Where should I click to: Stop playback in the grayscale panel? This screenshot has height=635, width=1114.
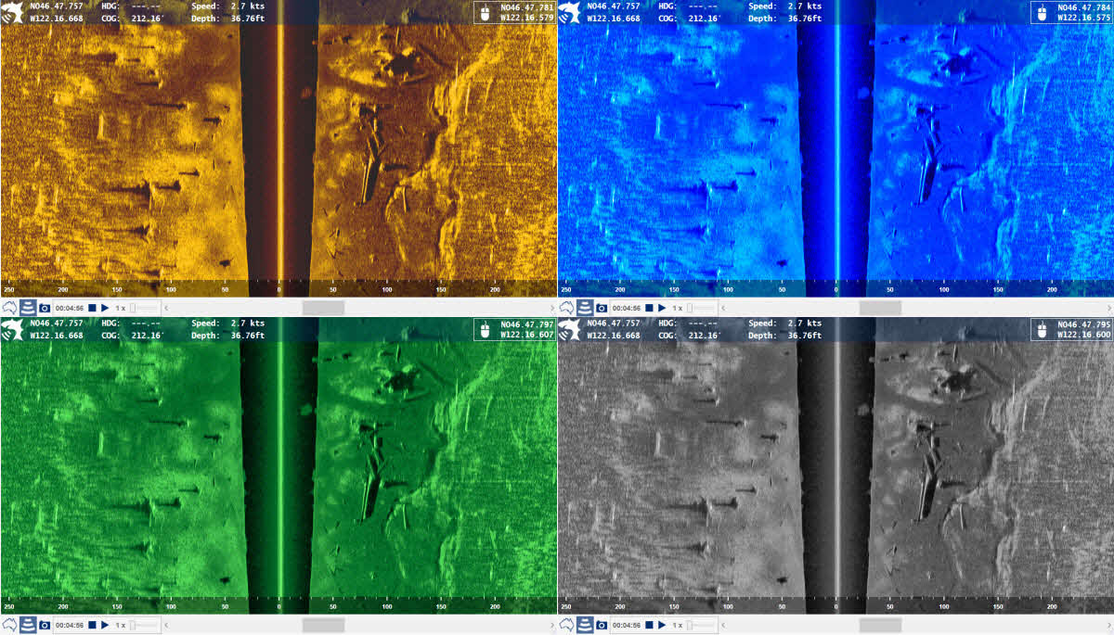point(649,625)
